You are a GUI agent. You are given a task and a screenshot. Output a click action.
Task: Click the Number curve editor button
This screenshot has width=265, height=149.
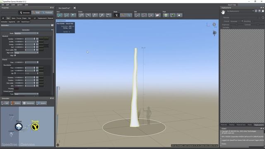(x=37, y=39)
